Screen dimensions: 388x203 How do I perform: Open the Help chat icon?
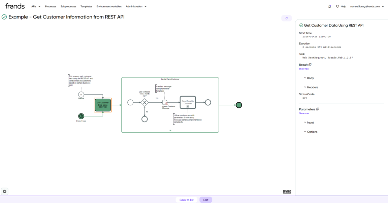[337, 6]
